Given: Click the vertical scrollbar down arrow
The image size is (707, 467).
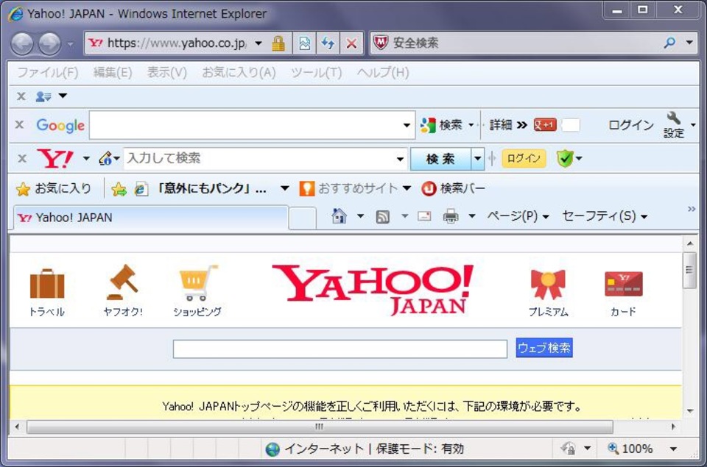Looking at the screenshot, I should point(690,410).
